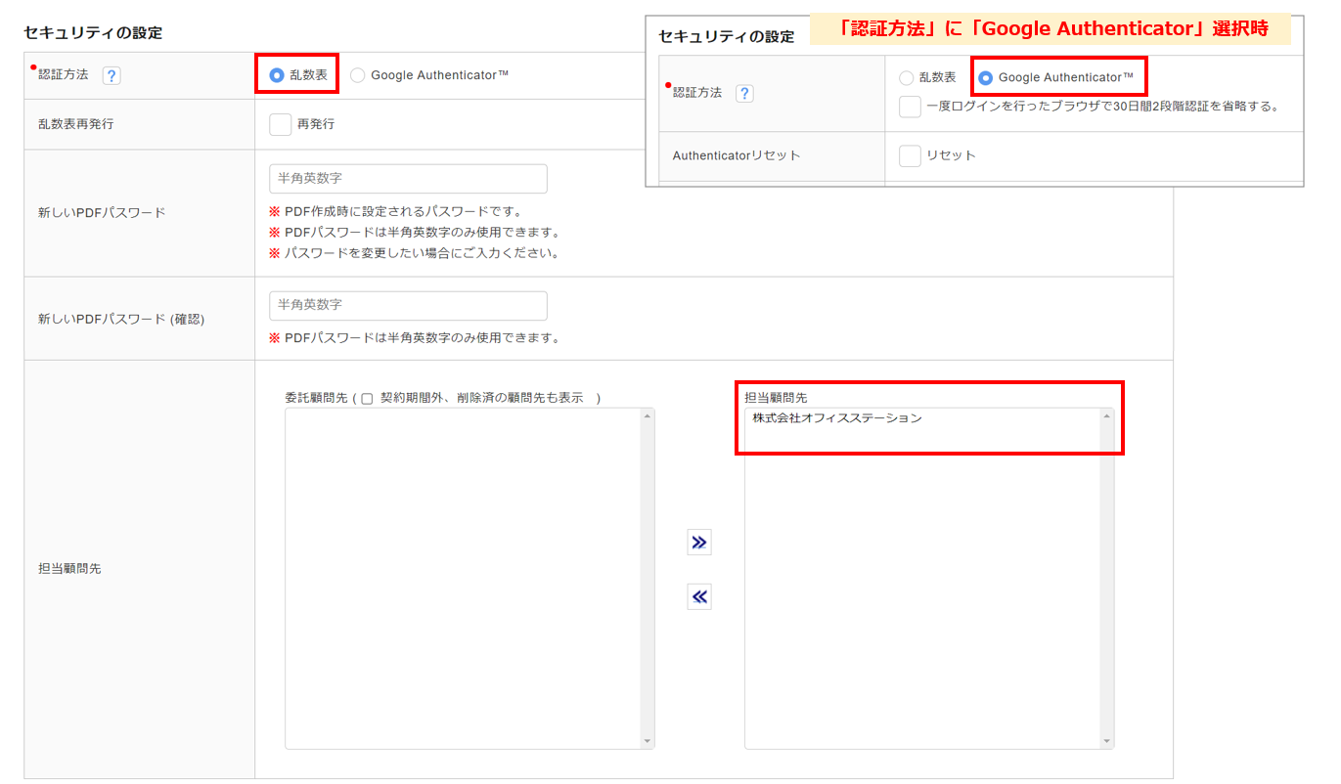
Task: Click the » arrow to assign a client
Action: (698, 543)
